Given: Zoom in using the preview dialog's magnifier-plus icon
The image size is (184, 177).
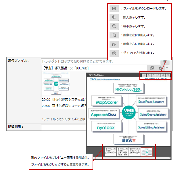Looking at the screenshot, I should [149, 75].
